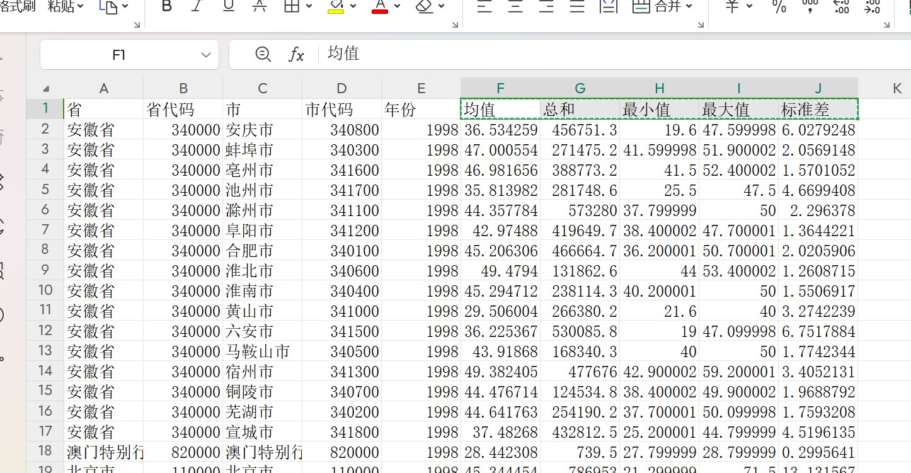This screenshot has width=911, height=473.
Task: Open the font group dialog launcher
Action: pos(455,25)
